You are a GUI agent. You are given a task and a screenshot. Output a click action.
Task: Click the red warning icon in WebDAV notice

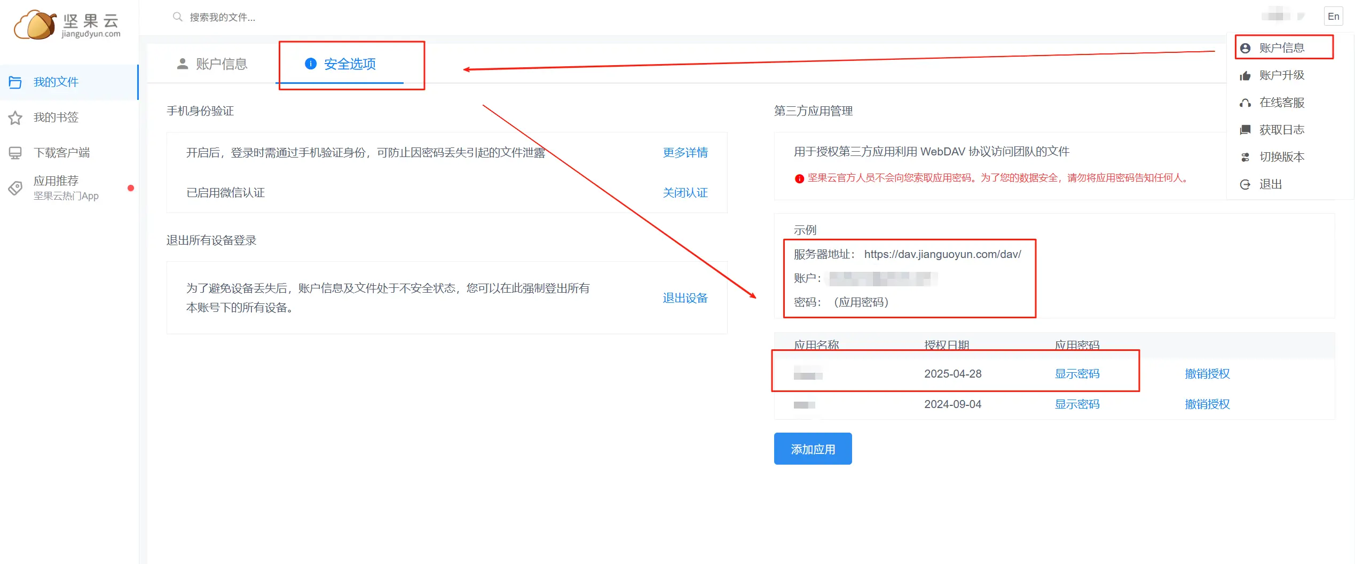[799, 178]
